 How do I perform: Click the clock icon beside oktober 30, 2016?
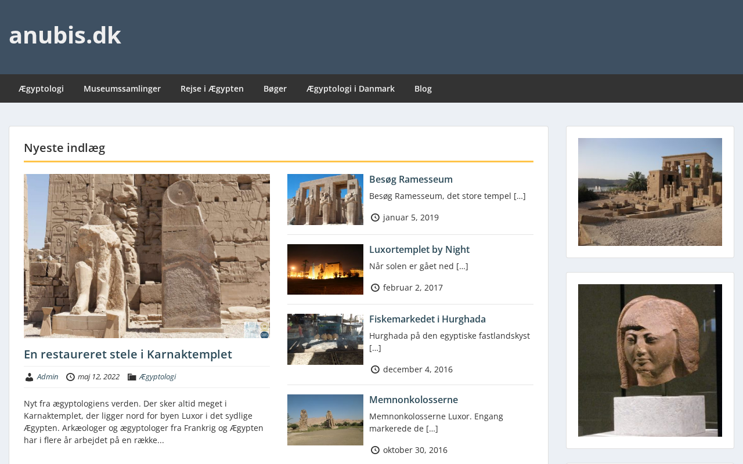[x=375, y=450]
